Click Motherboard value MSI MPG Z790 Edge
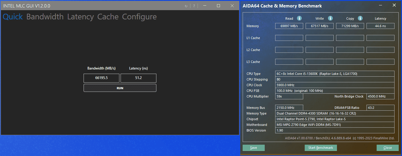The height and width of the screenshot is (156, 402). 335,125
